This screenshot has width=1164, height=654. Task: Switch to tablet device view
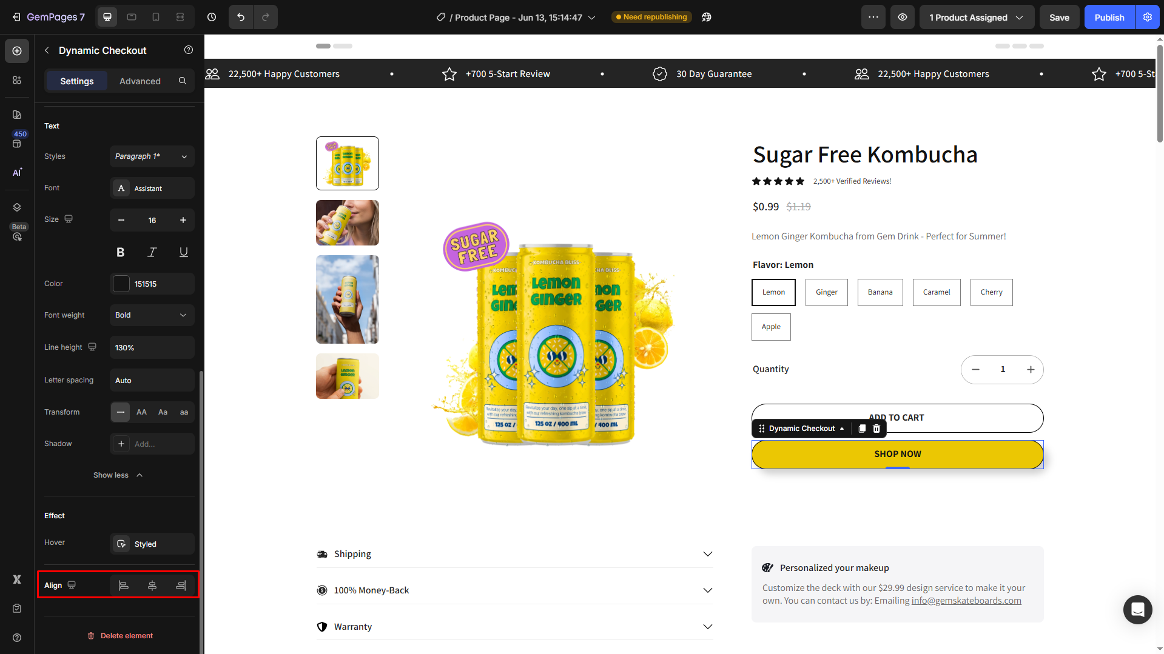point(132,17)
